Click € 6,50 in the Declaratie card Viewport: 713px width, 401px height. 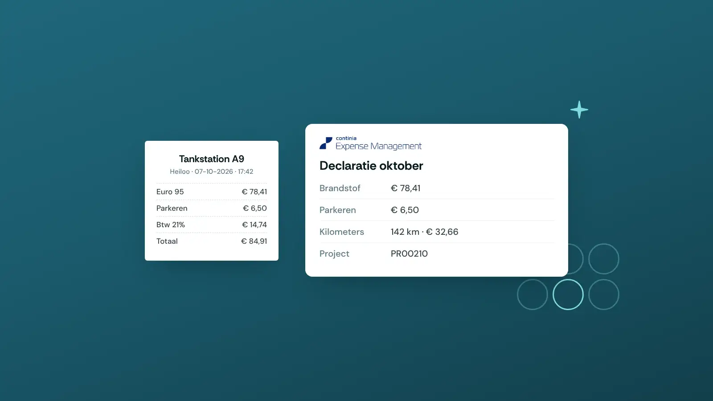click(x=405, y=210)
